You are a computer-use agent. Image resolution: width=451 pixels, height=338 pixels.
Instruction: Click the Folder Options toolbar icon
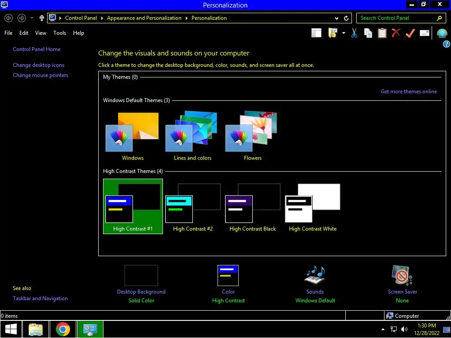click(333, 33)
